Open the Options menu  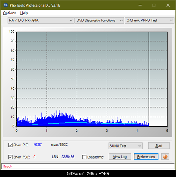[9, 13]
